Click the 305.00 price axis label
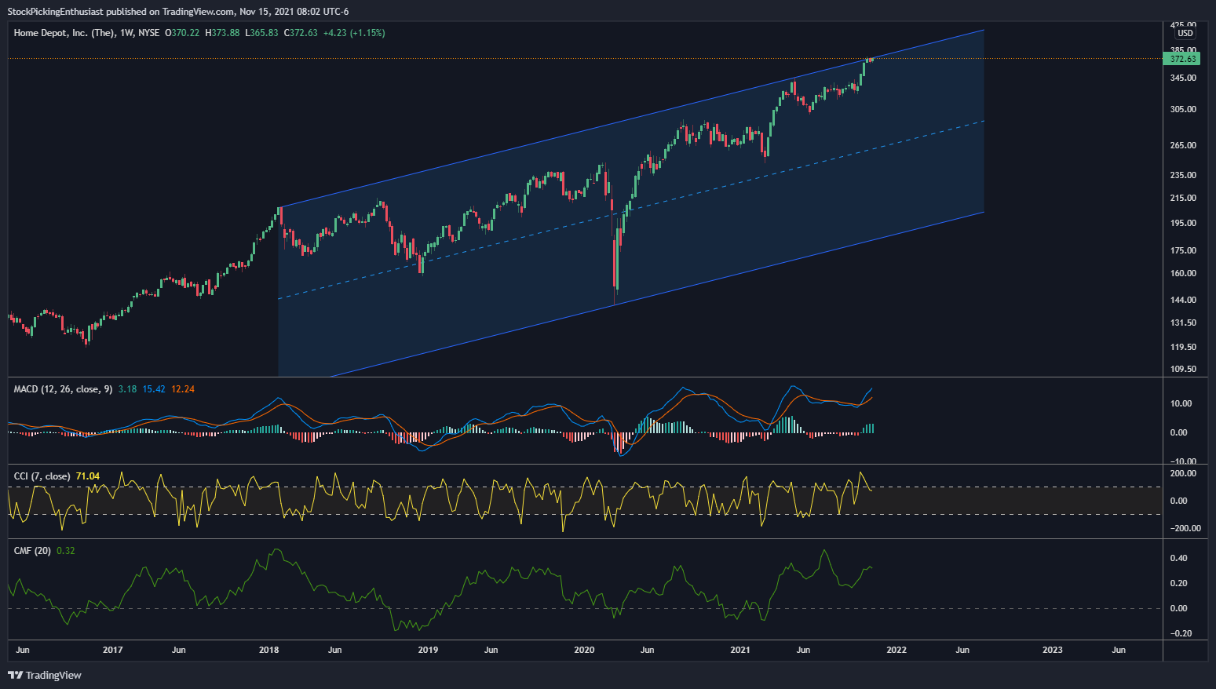The height and width of the screenshot is (689, 1216). coord(1183,110)
